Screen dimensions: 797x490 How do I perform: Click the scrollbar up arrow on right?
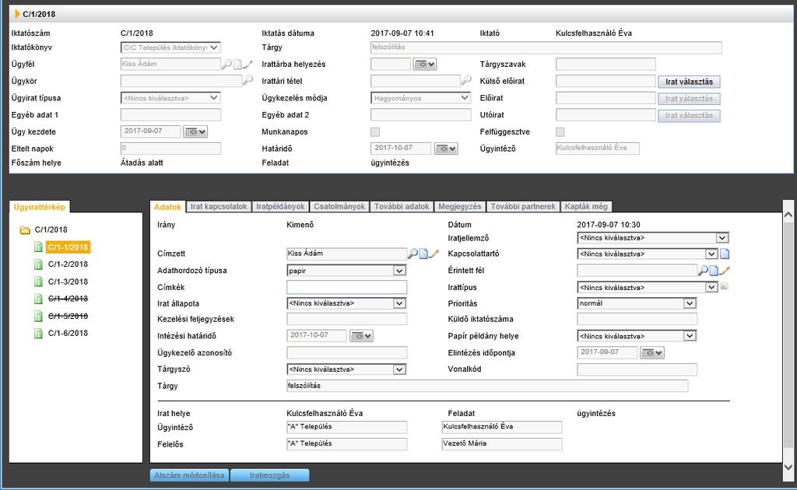[788, 215]
